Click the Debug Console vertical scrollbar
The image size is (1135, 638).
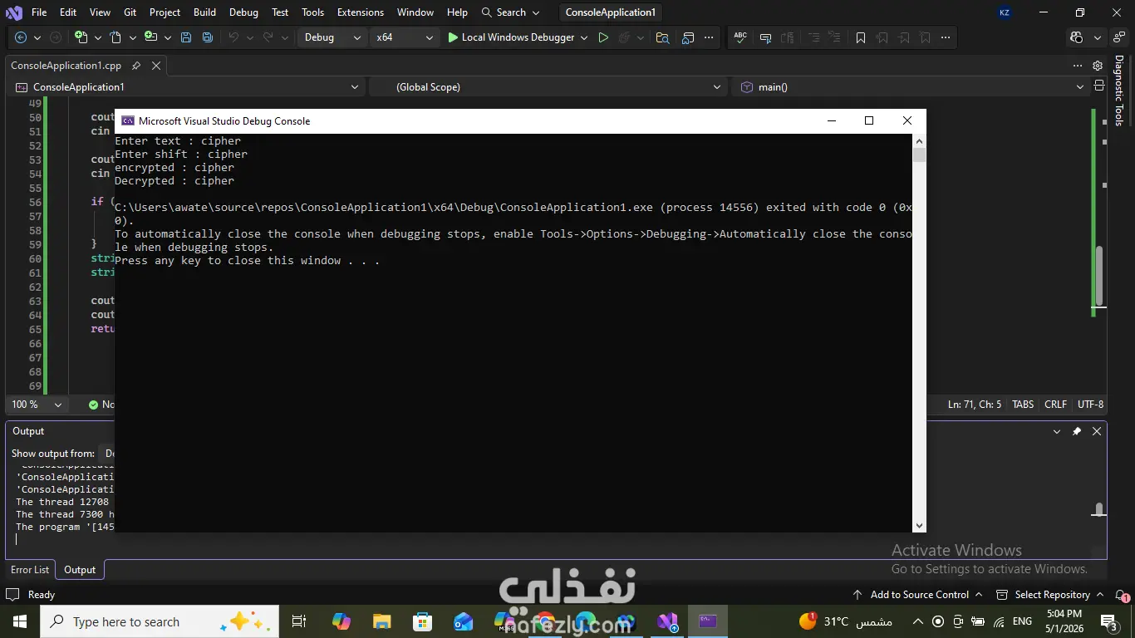tap(919, 333)
